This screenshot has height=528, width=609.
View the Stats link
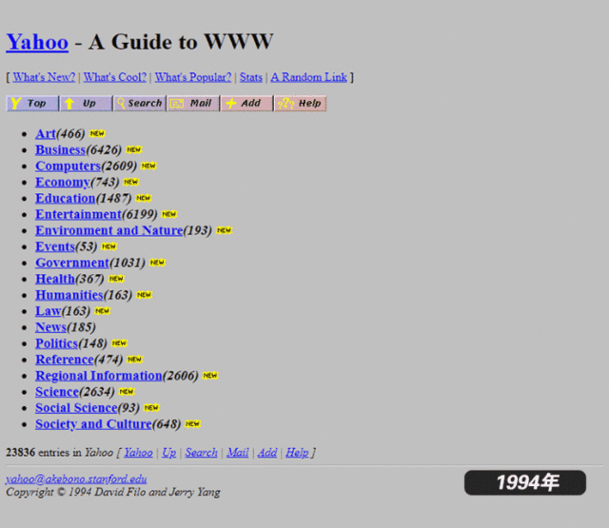[250, 77]
